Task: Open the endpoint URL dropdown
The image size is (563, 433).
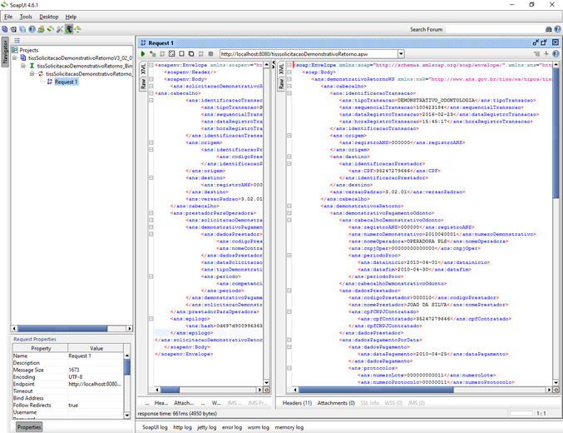Action: tap(401, 54)
